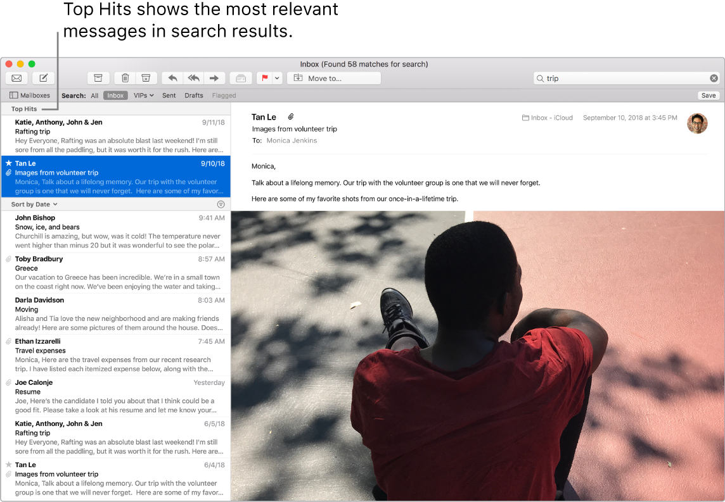Click paperclip icon beside Joe Calonje

coord(8,382)
